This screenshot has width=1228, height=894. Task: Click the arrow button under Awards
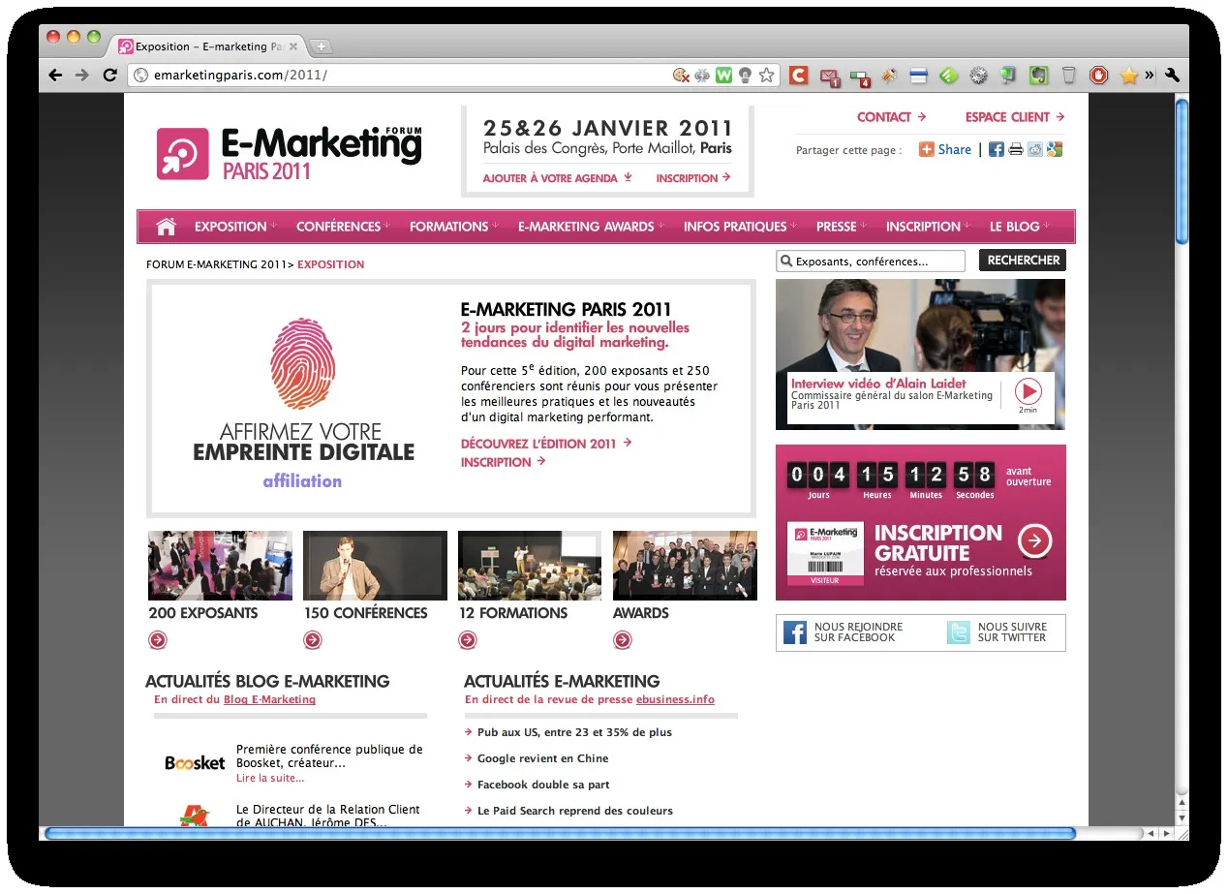point(623,640)
